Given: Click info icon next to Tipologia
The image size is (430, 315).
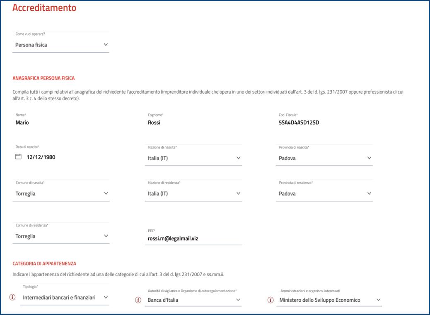Looking at the screenshot, I should point(12,297).
